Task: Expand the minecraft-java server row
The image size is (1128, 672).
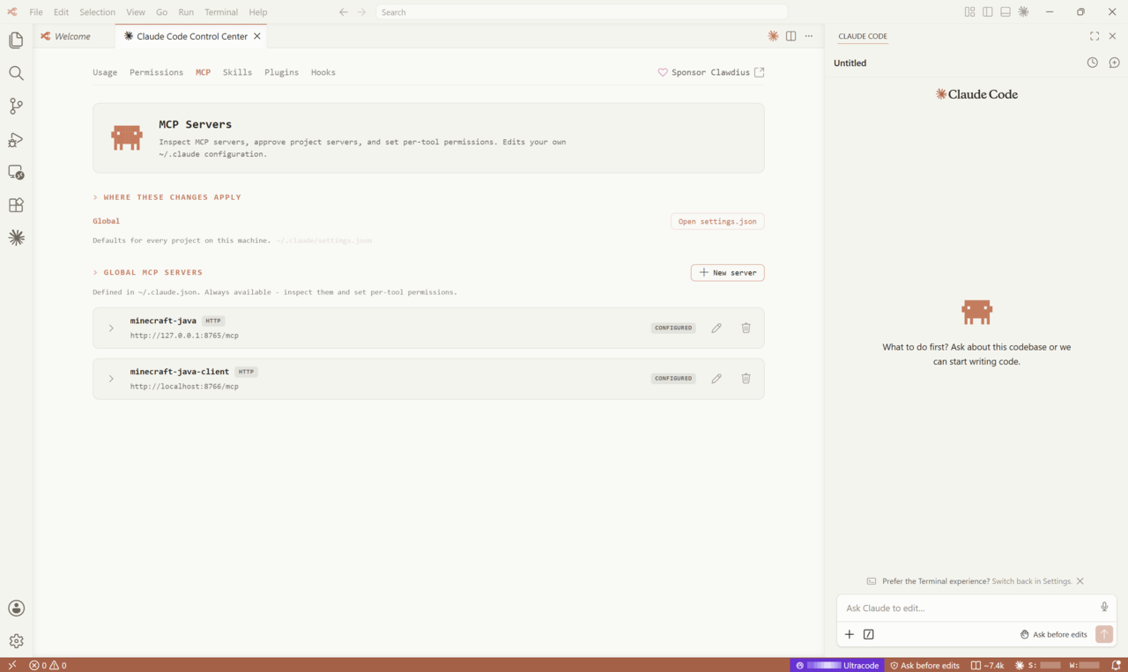Action: [111, 328]
